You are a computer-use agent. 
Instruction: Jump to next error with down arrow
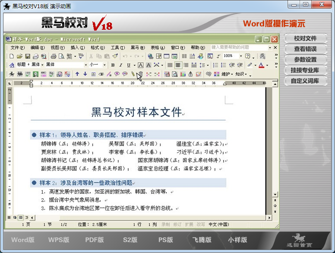click(85, 74)
